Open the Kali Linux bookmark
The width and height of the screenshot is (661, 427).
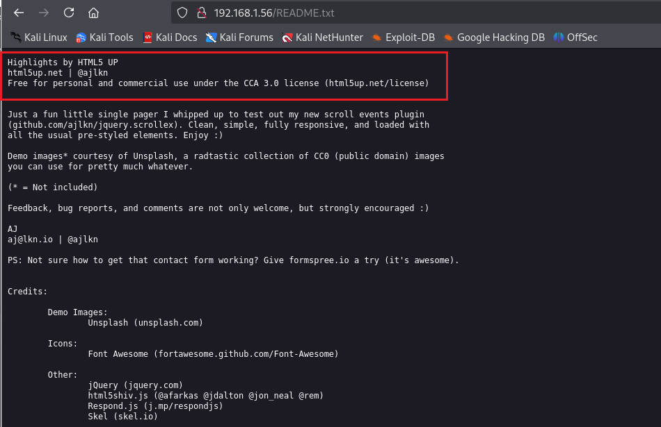point(39,37)
